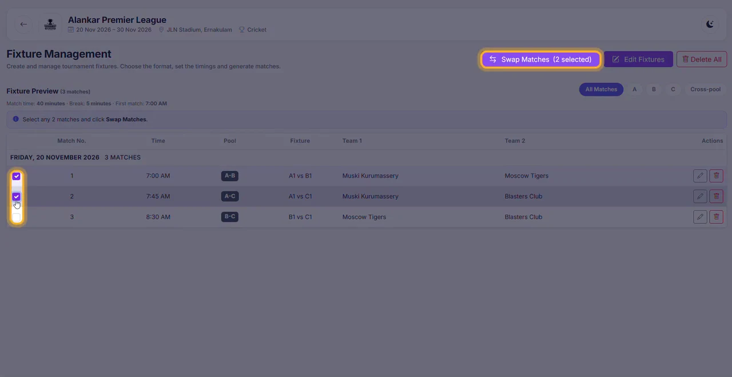Edit match 2 with pencil icon

tap(700, 196)
